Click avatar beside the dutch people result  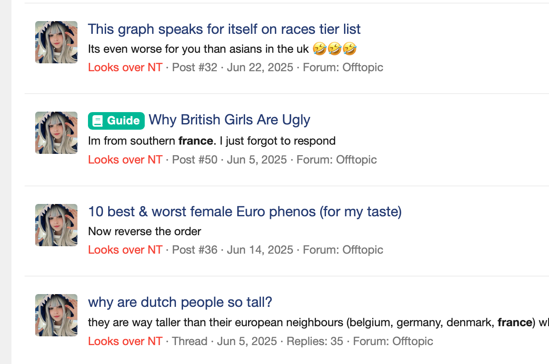point(56,315)
